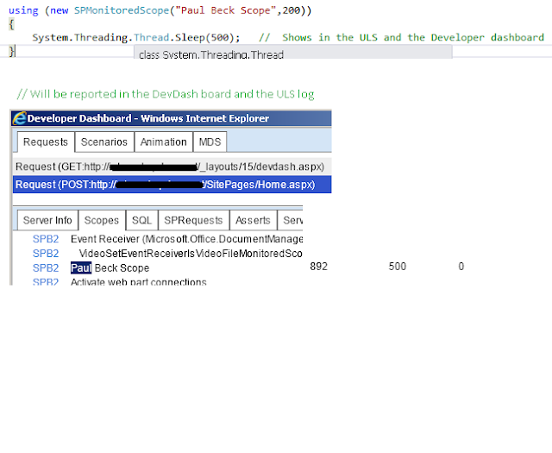Select Activate web part connections entry
The image size is (552, 453).
[x=139, y=282]
